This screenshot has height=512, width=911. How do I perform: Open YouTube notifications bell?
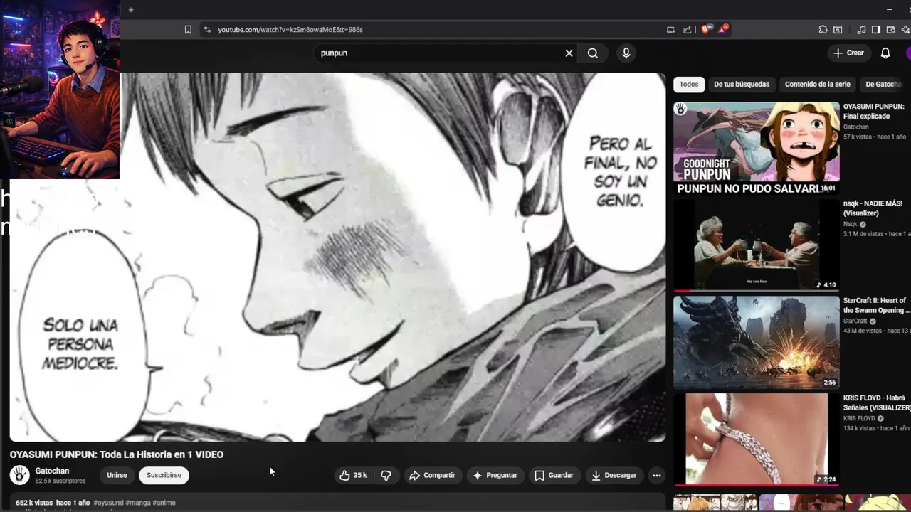[x=885, y=53]
